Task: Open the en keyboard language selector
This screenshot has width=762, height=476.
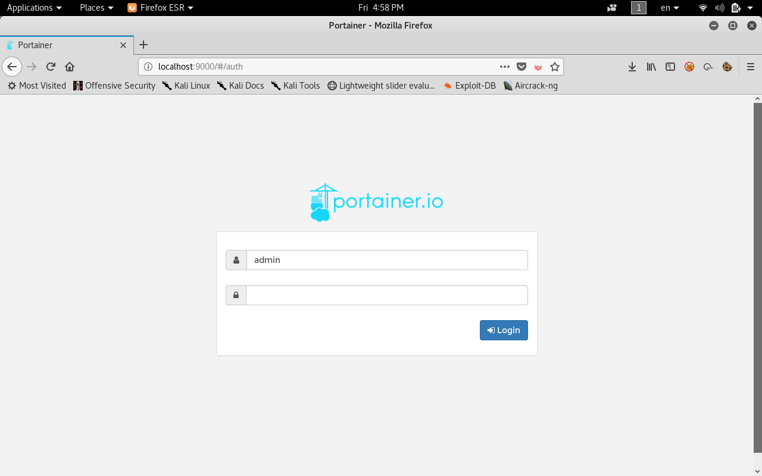Action: (x=670, y=8)
